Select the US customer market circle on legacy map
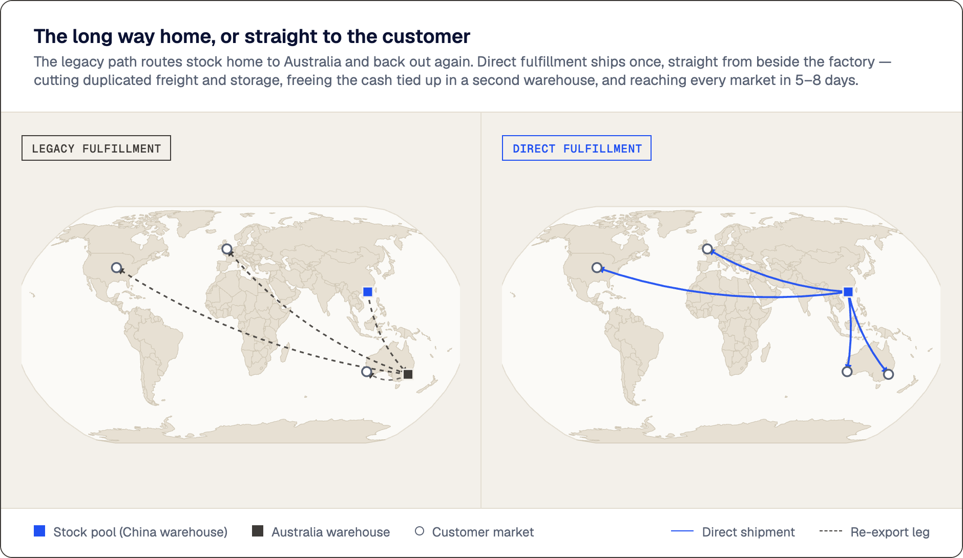 [117, 268]
